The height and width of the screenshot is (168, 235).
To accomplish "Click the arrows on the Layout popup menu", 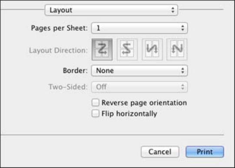I will pos(173,10).
